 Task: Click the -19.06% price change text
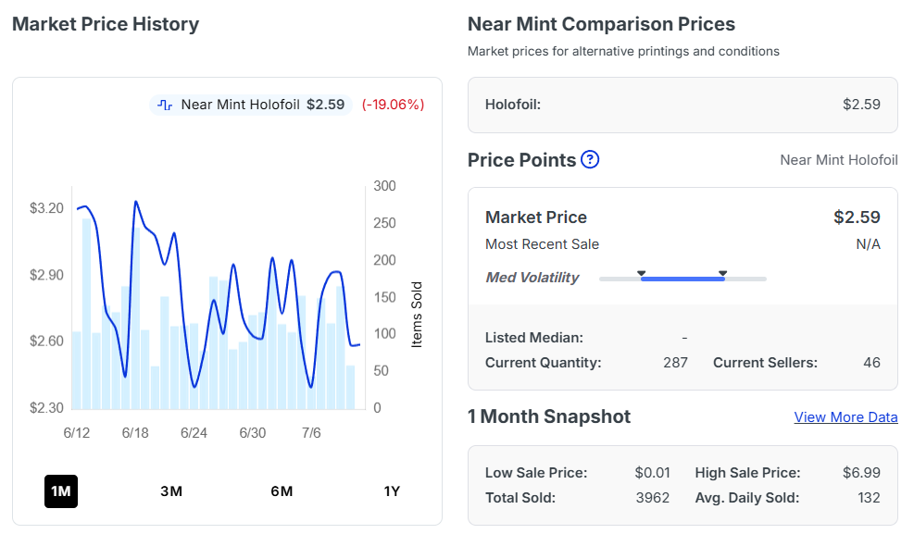[x=394, y=105]
